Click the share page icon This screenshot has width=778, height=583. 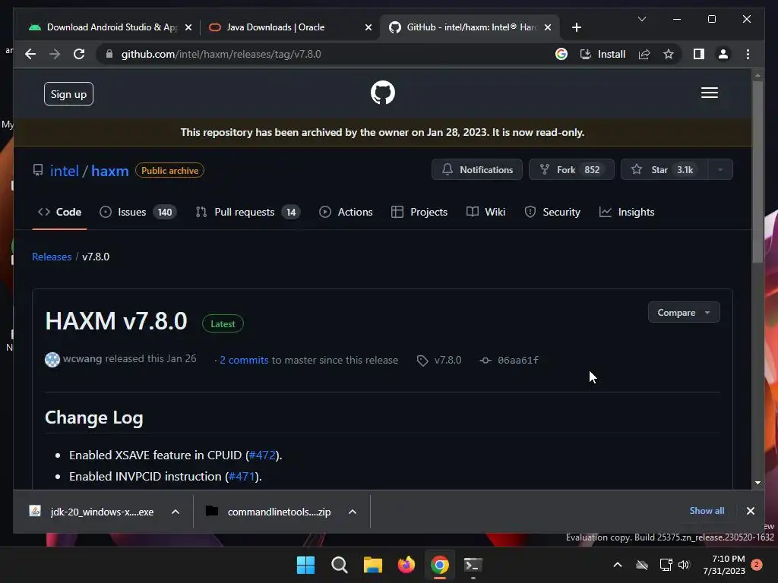pyautogui.click(x=644, y=54)
